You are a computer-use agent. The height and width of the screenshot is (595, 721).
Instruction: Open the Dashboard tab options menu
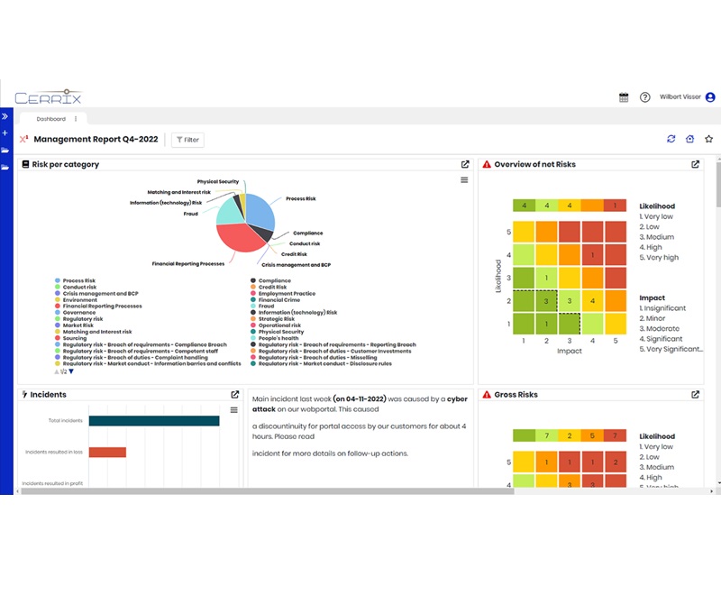click(76, 118)
